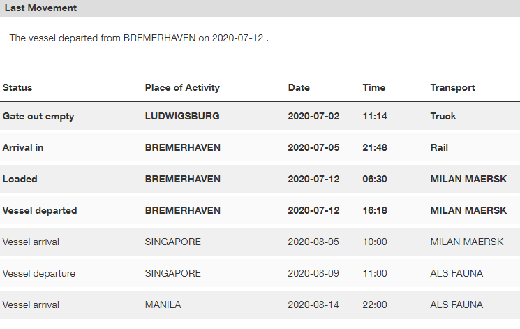Screen dimensions: 520x329
Task: Click the Place of Activity column header
Action: [182, 87]
